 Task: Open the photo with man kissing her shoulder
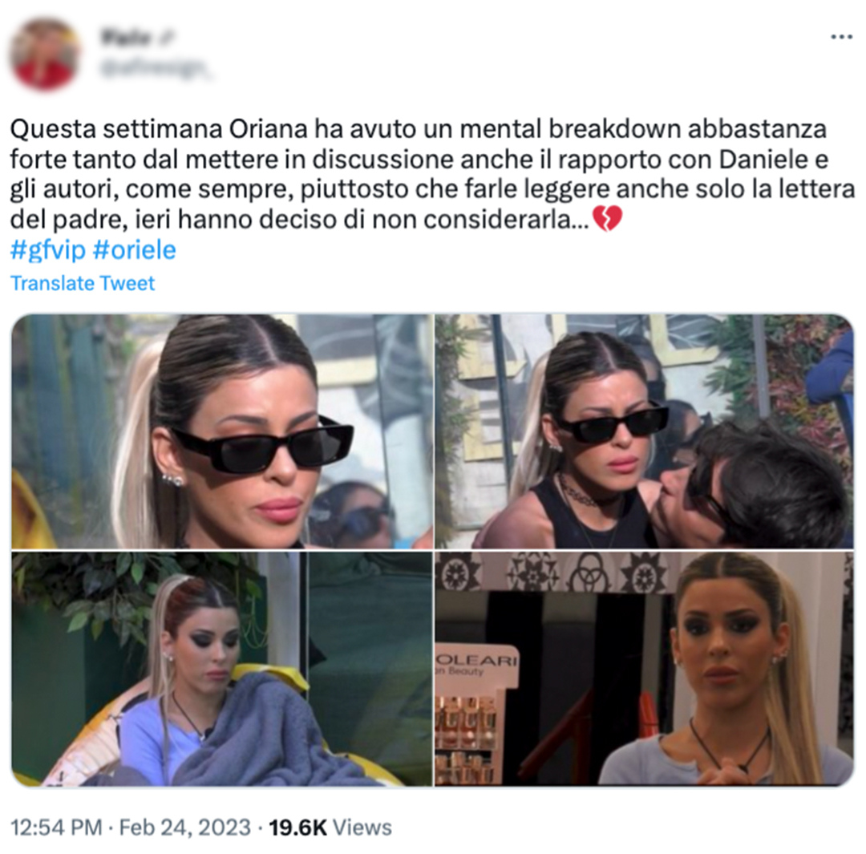644,431
